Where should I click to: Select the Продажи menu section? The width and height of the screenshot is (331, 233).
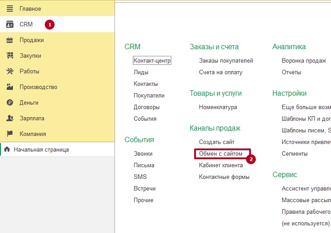tap(31, 40)
